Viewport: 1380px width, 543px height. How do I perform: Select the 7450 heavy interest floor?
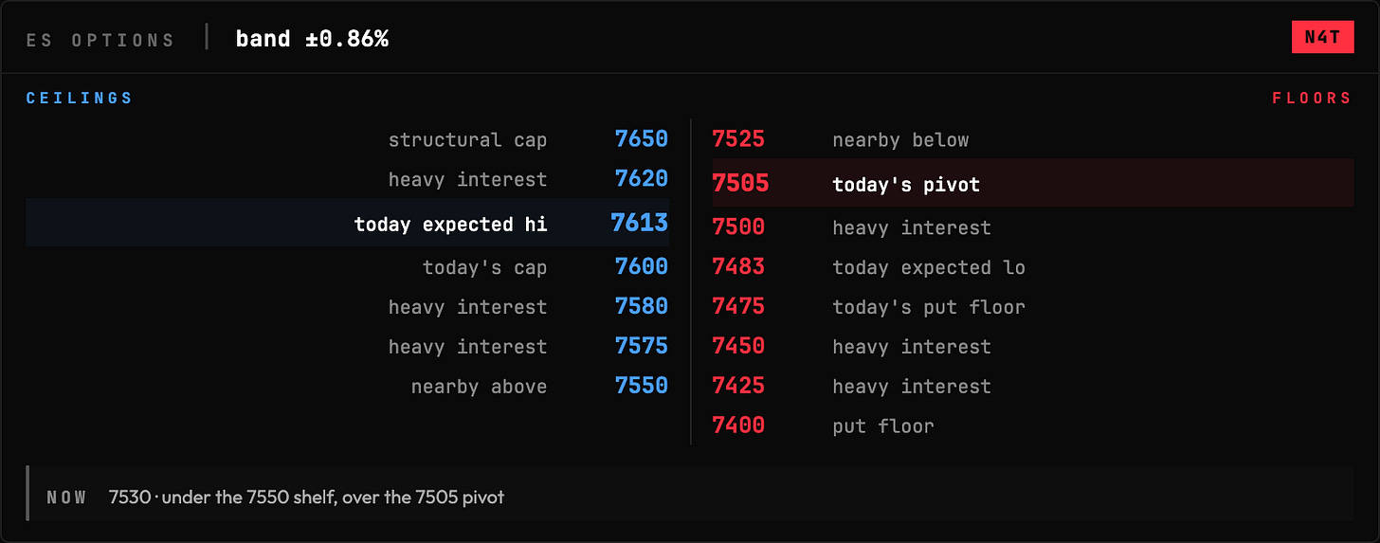pos(1033,347)
